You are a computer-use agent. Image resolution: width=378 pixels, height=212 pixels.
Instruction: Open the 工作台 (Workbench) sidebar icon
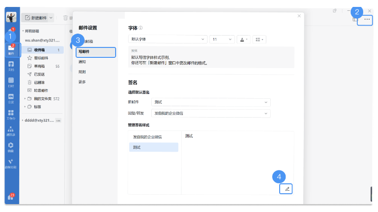pyautogui.click(x=10, y=115)
